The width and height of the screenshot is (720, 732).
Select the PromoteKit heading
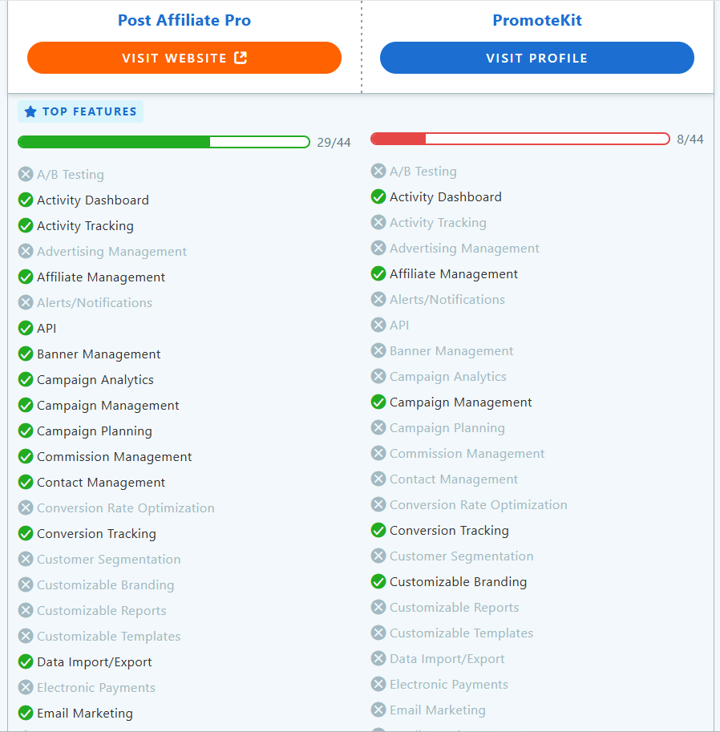[x=536, y=20]
